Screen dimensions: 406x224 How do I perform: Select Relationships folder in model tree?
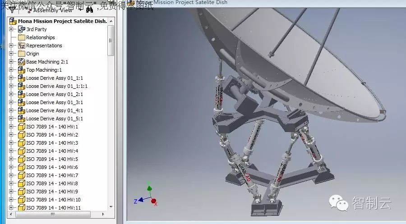click(x=40, y=37)
